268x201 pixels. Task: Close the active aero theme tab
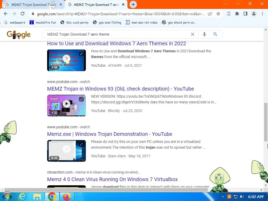pyautogui.click(x=123, y=5)
